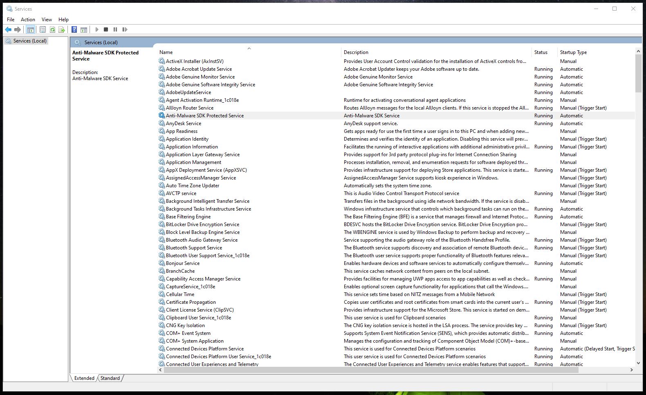Click the Back arrow toolbar icon
The width and height of the screenshot is (646, 395).
pos(8,29)
